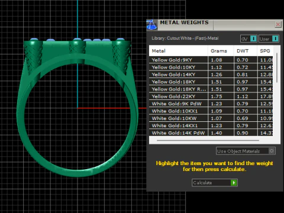Select the White Gold:9K PdW row

[211, 104]
